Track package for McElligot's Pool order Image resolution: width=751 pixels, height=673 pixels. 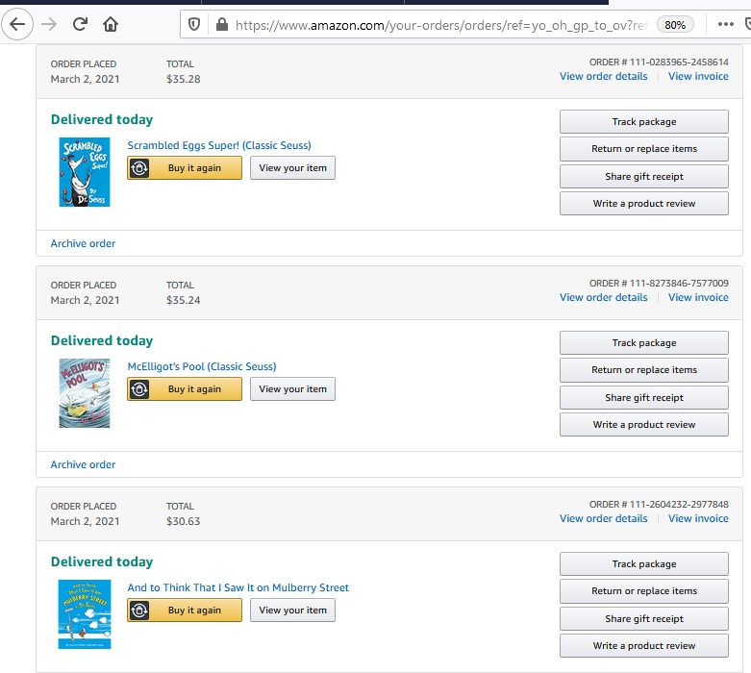click(643, 343)
